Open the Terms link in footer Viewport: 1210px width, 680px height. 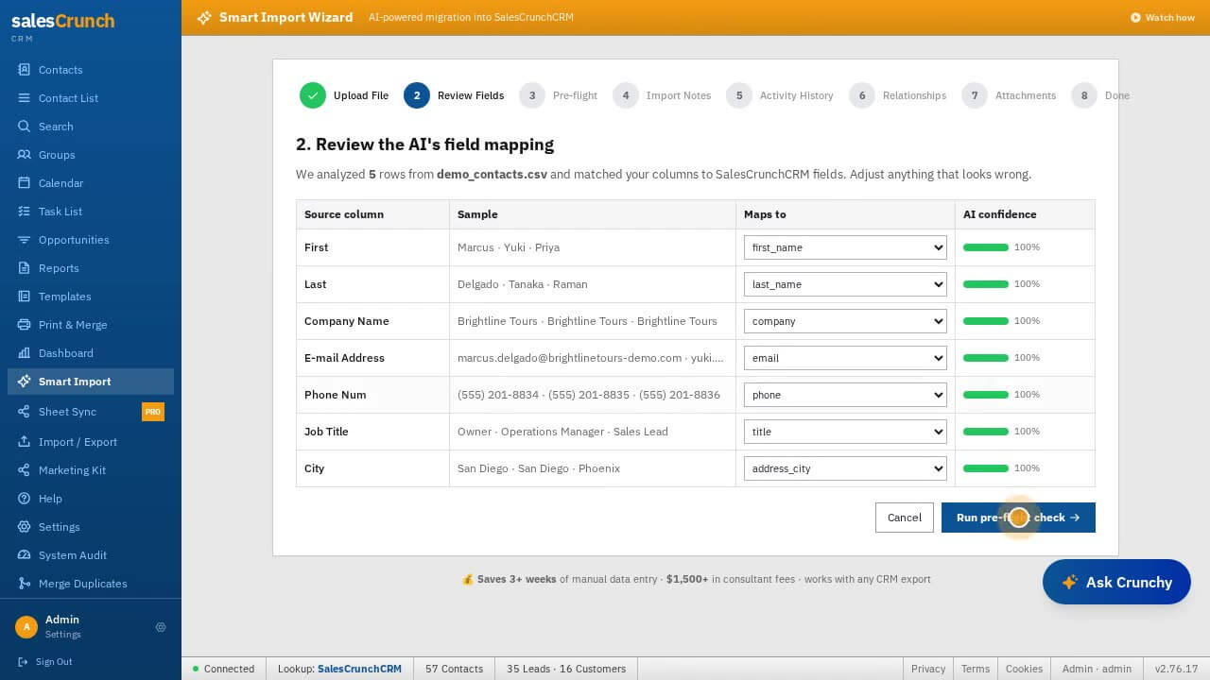976,669
